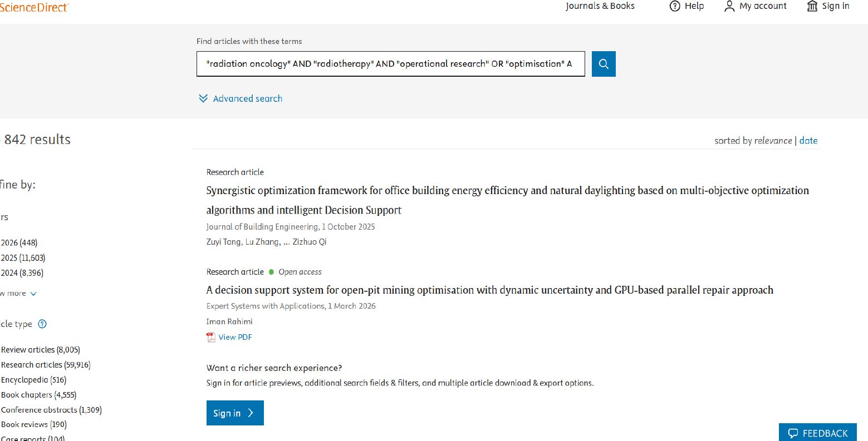Click the blue Sign in button

tap(235, 413)
